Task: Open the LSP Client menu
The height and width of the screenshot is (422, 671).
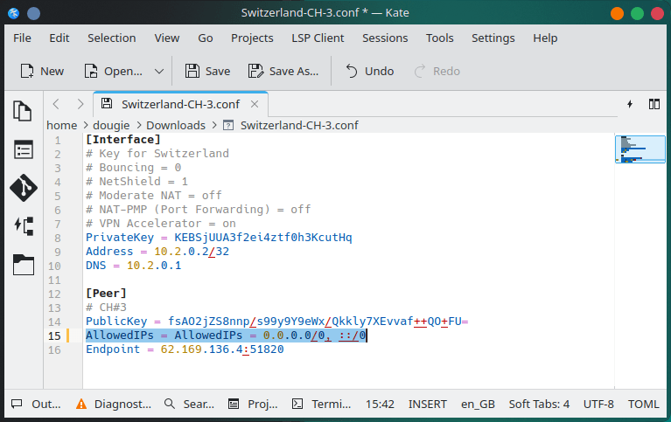Action: [318, 38]
